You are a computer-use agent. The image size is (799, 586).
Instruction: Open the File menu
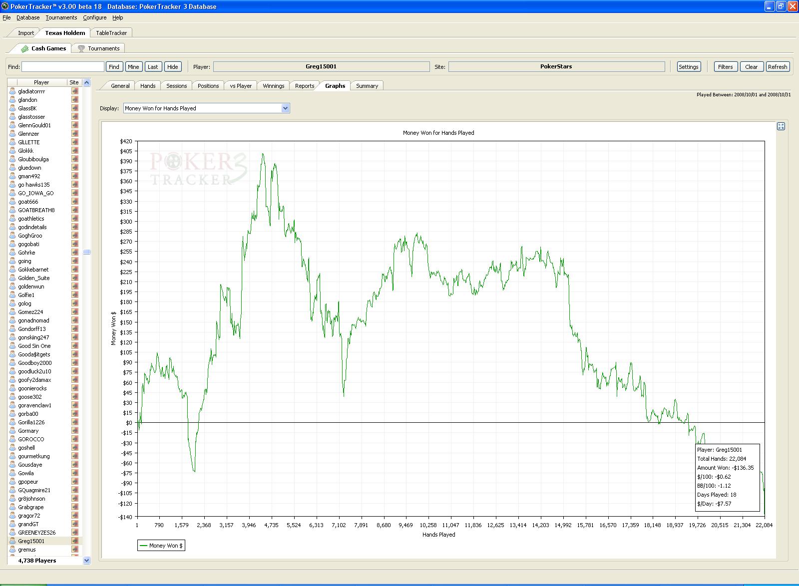tap(6, 17)
